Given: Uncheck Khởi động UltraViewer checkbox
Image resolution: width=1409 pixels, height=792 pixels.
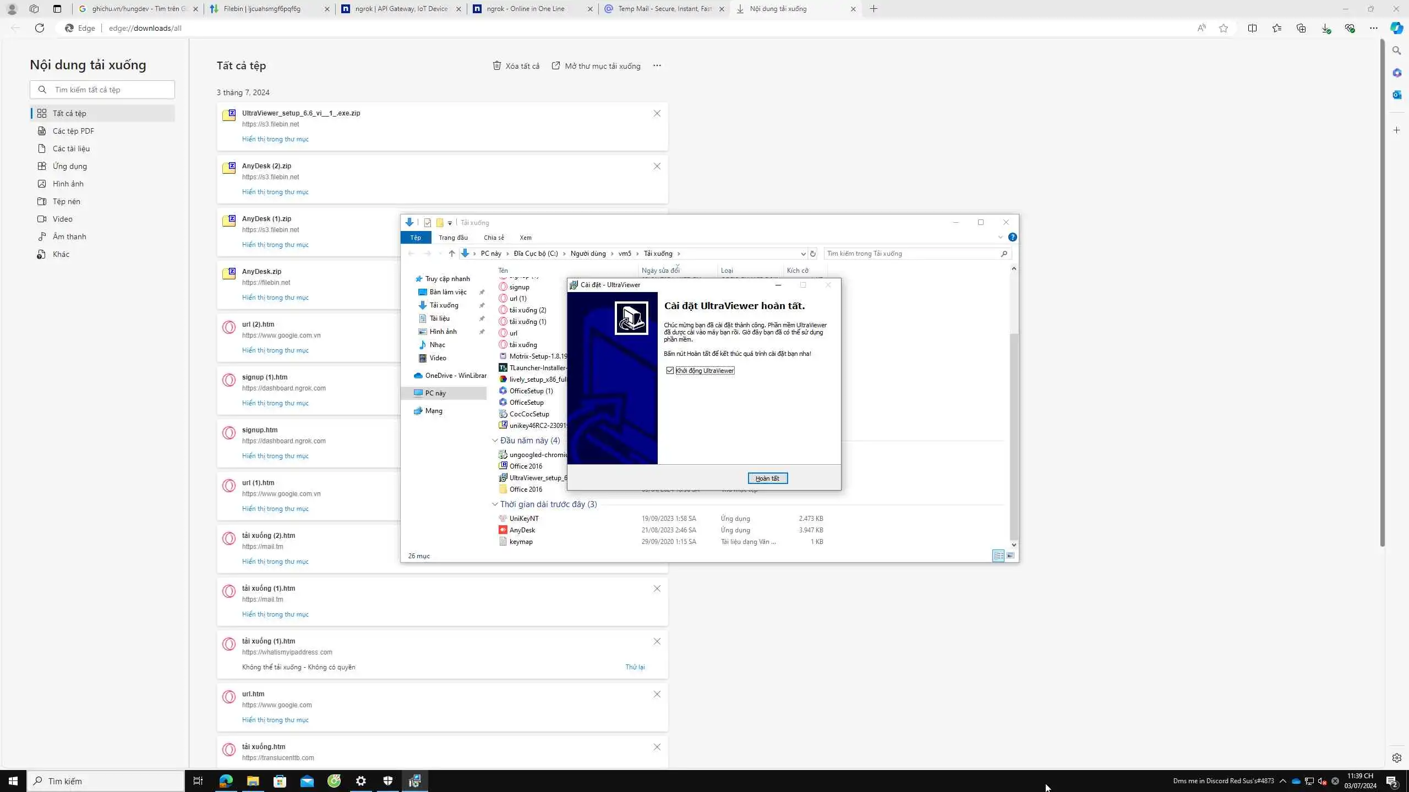Looking at the screenshot, I should (670, 371).
